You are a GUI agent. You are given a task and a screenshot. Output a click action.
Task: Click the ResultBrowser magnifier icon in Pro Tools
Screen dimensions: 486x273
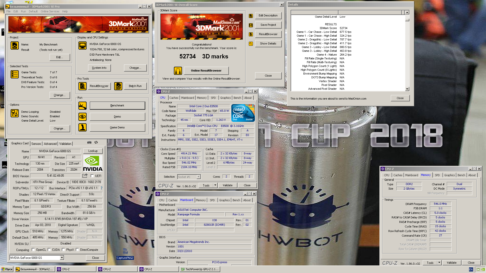[x=83, y=86]
